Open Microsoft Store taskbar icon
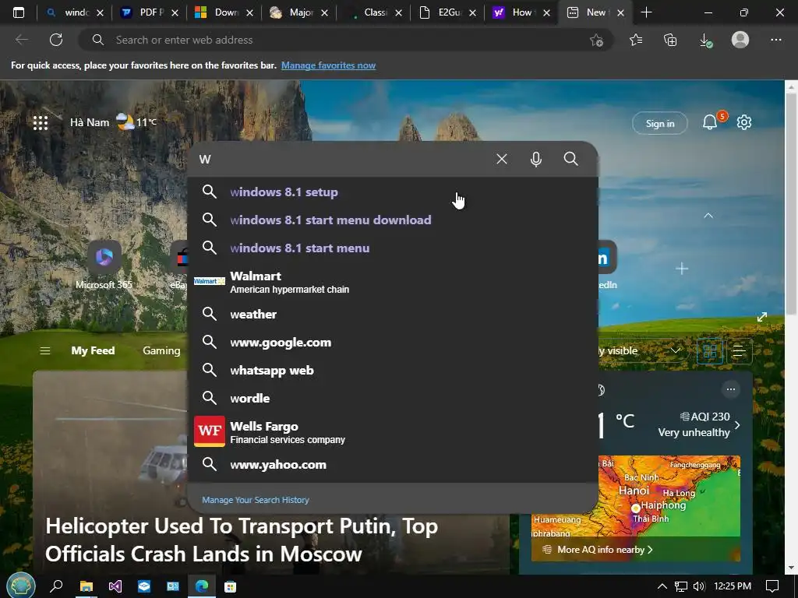The height and width of the screenshot is (598, 798). pos(231,586)
